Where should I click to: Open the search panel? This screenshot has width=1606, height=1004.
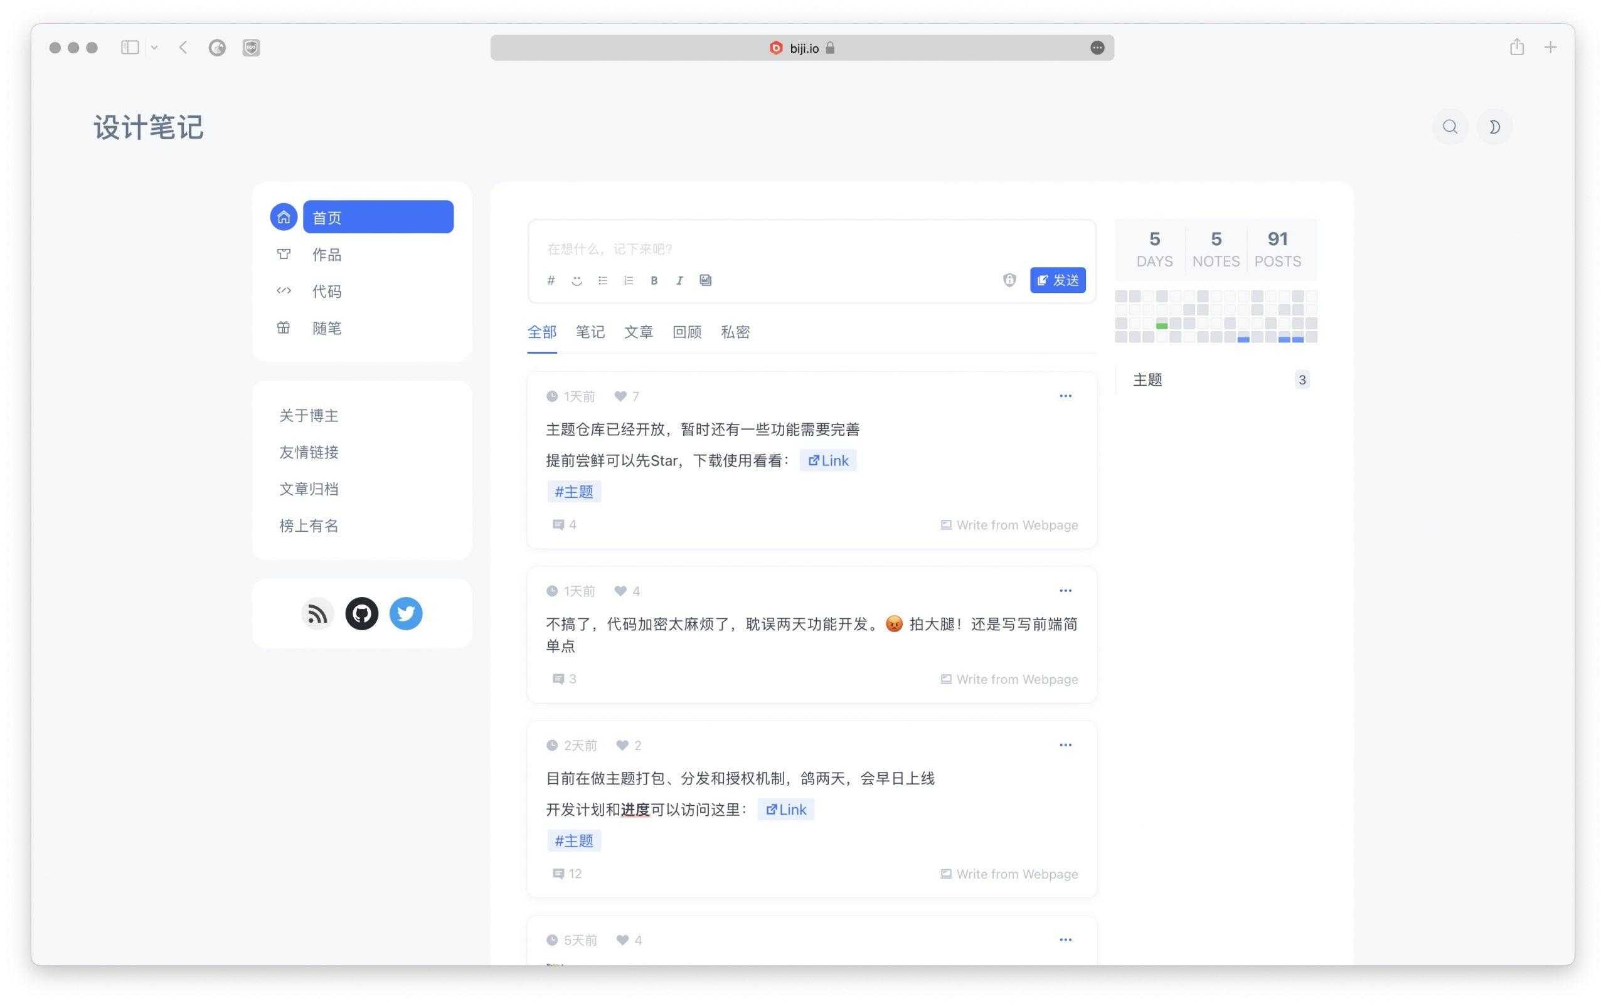[x=1450, y=127]
